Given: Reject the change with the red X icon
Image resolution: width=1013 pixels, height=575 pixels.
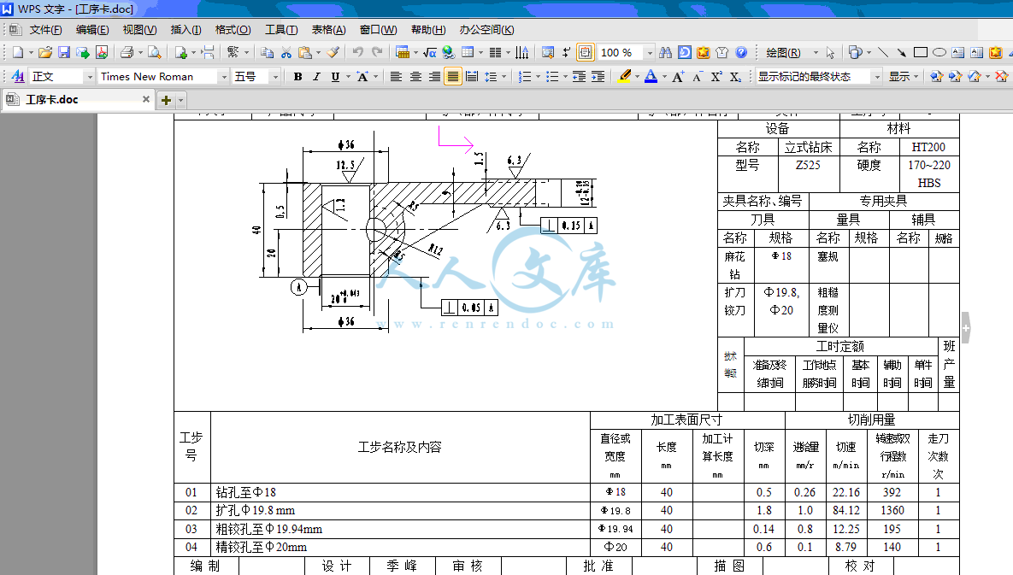Looking at the screenshot, I should click(x=1001, y=76).
